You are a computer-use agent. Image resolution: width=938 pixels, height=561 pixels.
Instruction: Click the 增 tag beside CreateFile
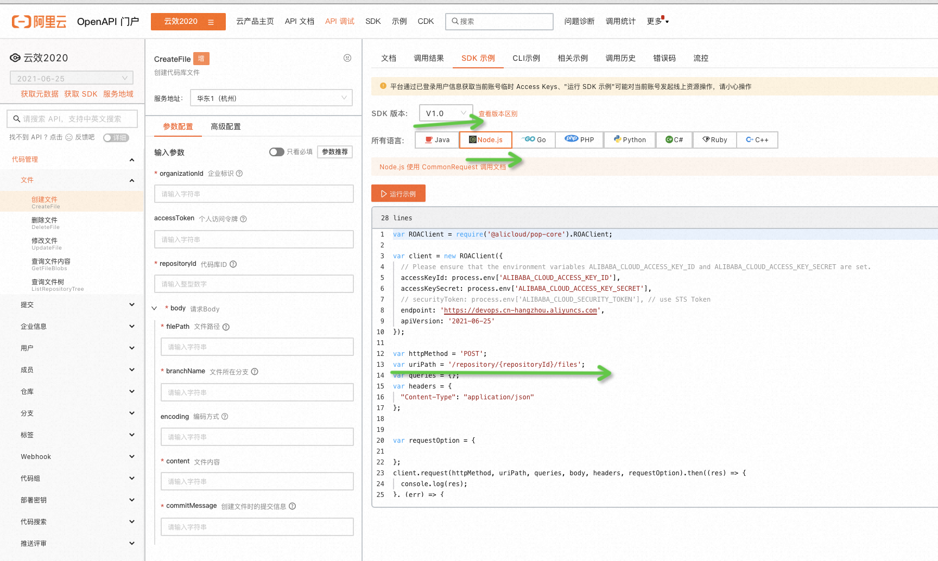(x=201, y=59)
